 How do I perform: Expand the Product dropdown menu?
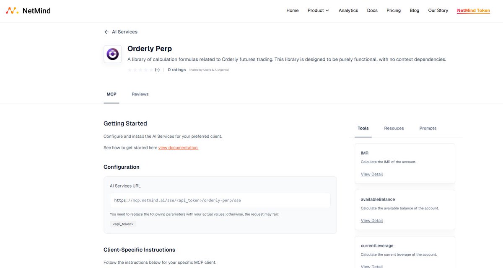pos(318,10)
